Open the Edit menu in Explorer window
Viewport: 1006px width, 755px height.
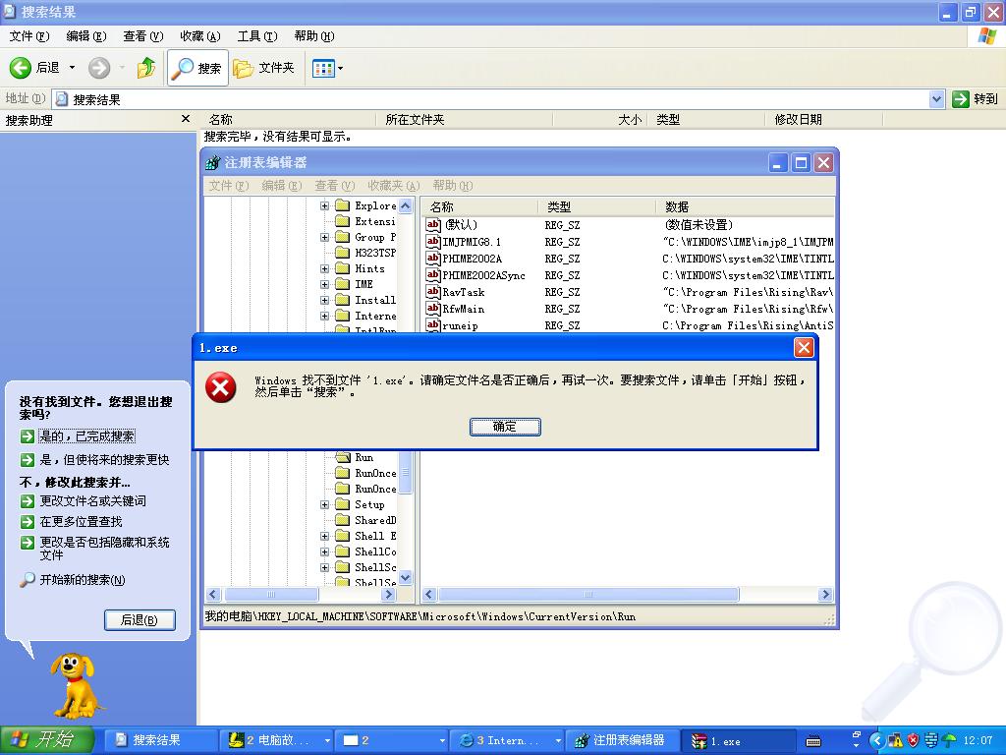(86, 36)
